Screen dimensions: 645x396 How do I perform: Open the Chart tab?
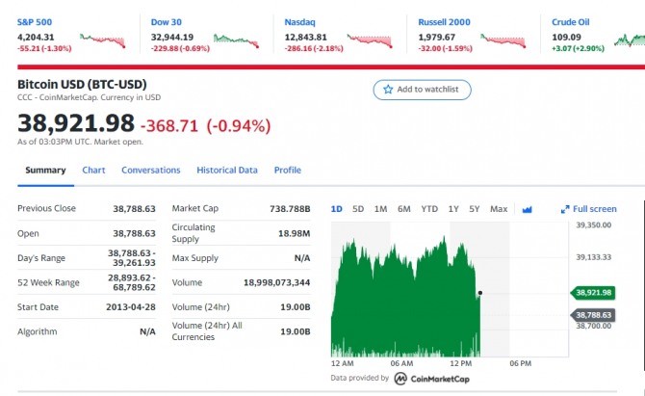(x=93, y=171)
